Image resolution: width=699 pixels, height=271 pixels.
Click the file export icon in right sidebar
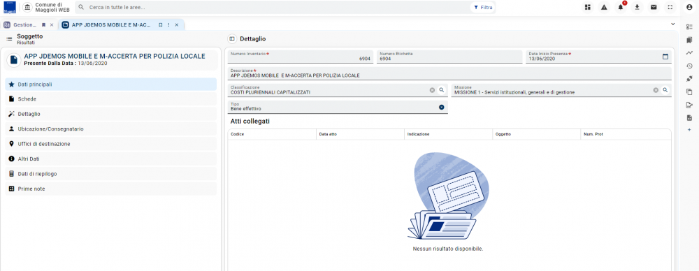tap(689, 117)
